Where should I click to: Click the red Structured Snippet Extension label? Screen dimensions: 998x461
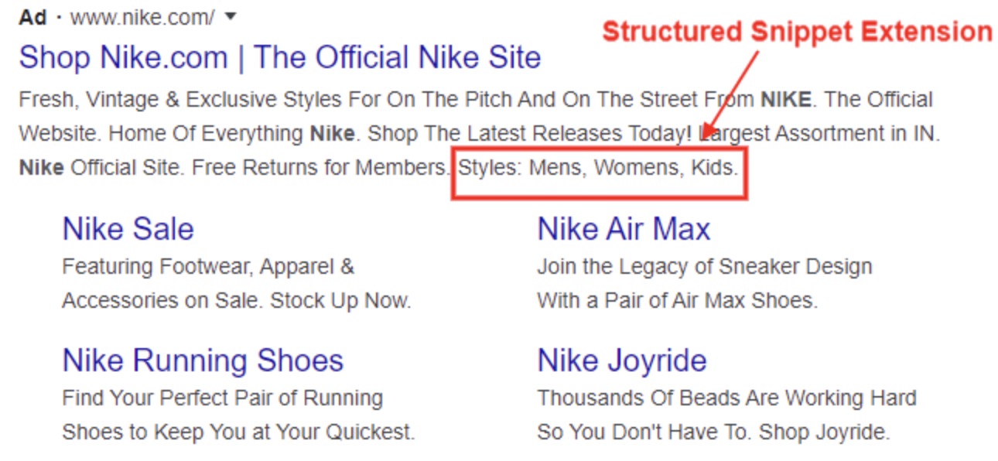click(797, 32)
